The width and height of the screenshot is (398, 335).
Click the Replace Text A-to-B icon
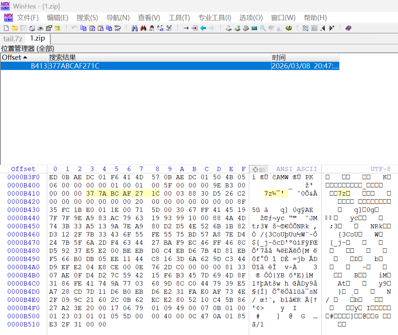(x=160, y=28)
